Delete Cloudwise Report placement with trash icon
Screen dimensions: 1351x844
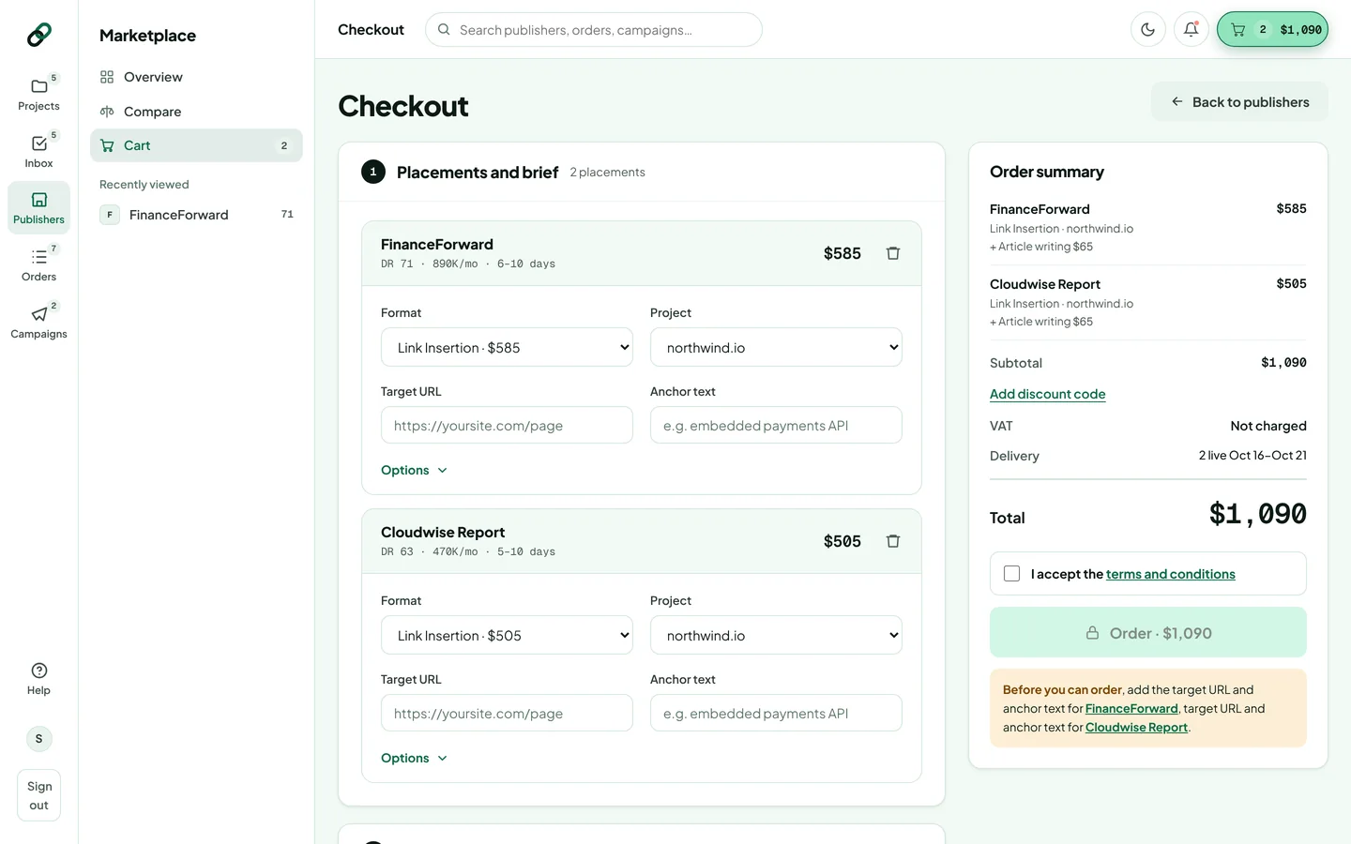coord(893,541)
